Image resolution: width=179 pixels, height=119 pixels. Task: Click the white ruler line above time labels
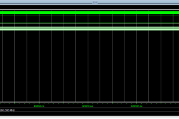point(89,102)
